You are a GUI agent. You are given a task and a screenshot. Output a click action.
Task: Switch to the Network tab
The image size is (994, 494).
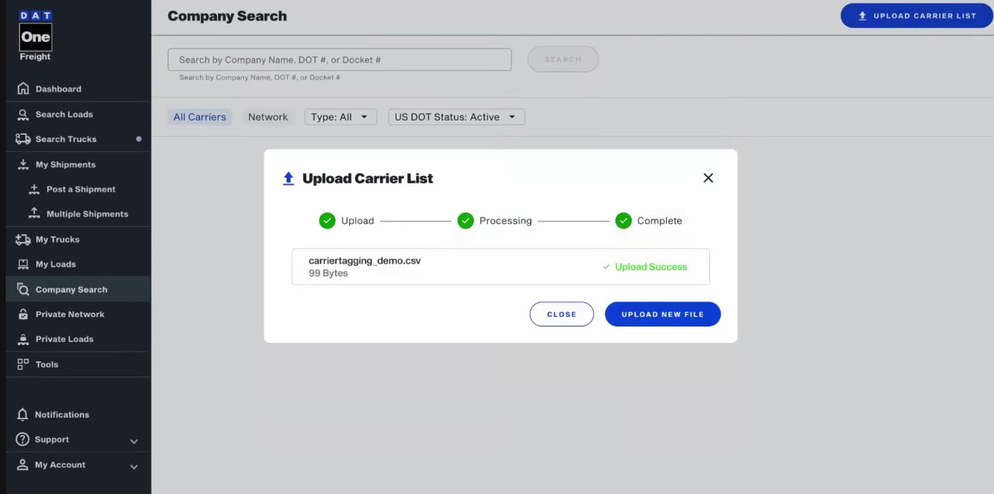click(268, 117)
